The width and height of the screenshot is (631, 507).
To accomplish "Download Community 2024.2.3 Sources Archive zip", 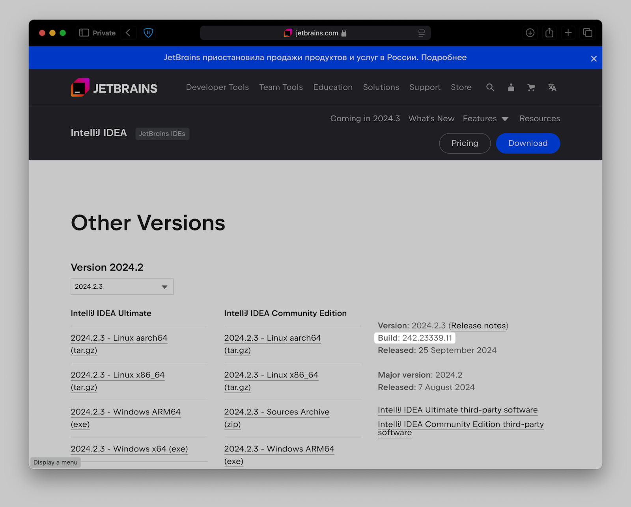I will (x=276, y=418).
